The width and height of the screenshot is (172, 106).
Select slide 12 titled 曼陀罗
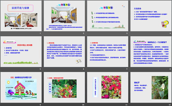tap(151, 87)
